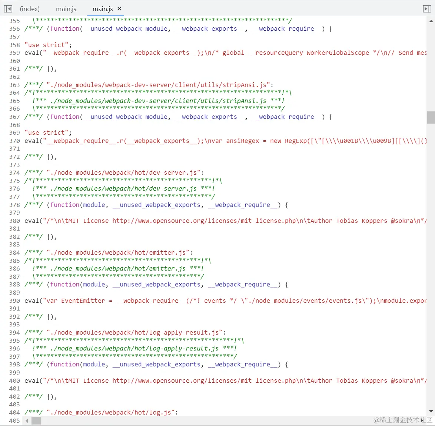The height and width of the screenshot is (426, 435).
Task: Click the log-apply-result.js path string on line 394
Action: (x=135, y=332)
